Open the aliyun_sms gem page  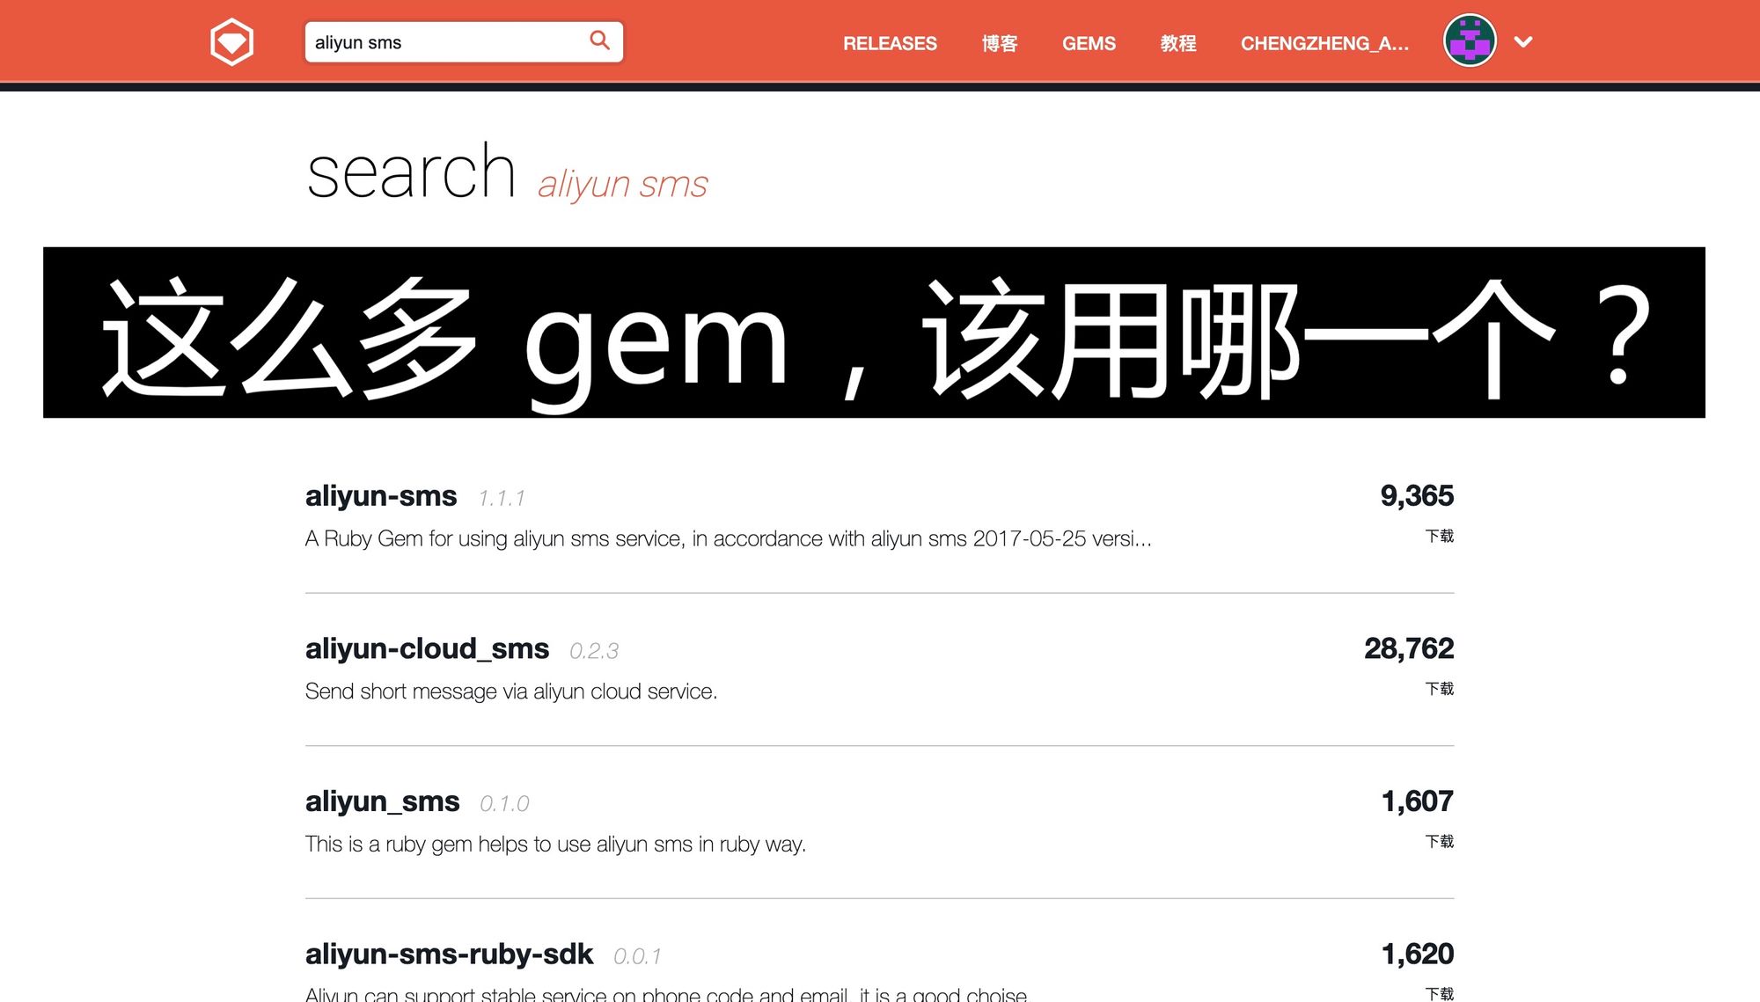(x=382, y=801)
